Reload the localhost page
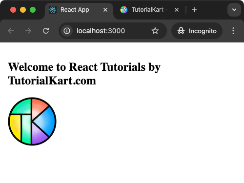The height and width of the screenshot is (183, 244). 46,31
